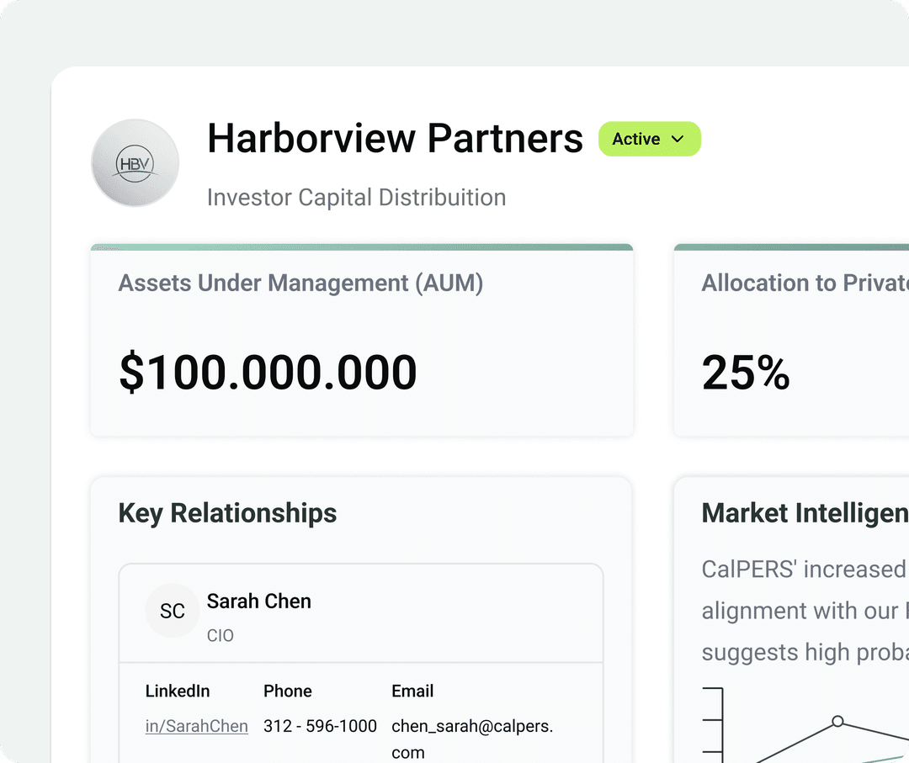Open the Active status dropdown

pyautogui.click(x=649, y=139)
